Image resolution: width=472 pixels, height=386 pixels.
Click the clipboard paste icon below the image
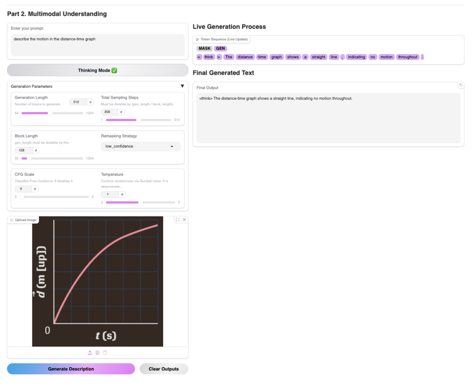pyautogui.click(x=105, y=352)
